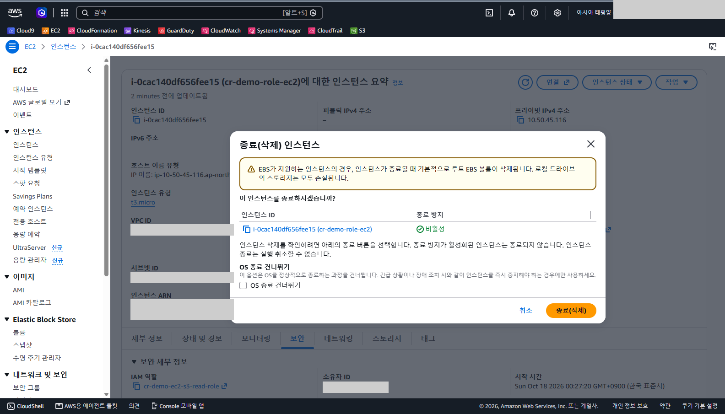This screenshot has height=414, width=725.
Task: Open CloudTrail favorite shortcut
Action: [325, 31]
